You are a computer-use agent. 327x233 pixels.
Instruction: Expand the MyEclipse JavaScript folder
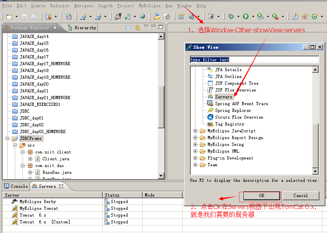pyautogui.click(x=195, y=131)
